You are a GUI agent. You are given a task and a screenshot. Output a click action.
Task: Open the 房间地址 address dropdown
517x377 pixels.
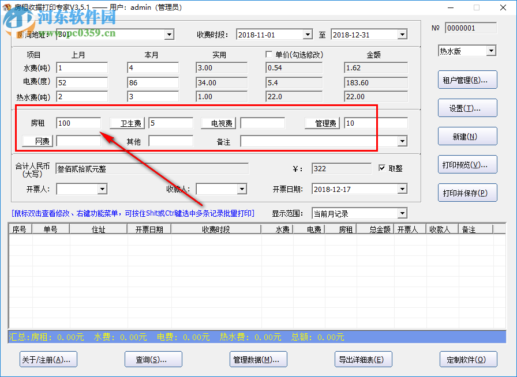click(x=168, y=34)
